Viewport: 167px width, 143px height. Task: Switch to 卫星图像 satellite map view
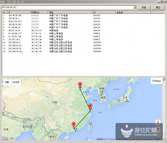(x=16, y=82)
